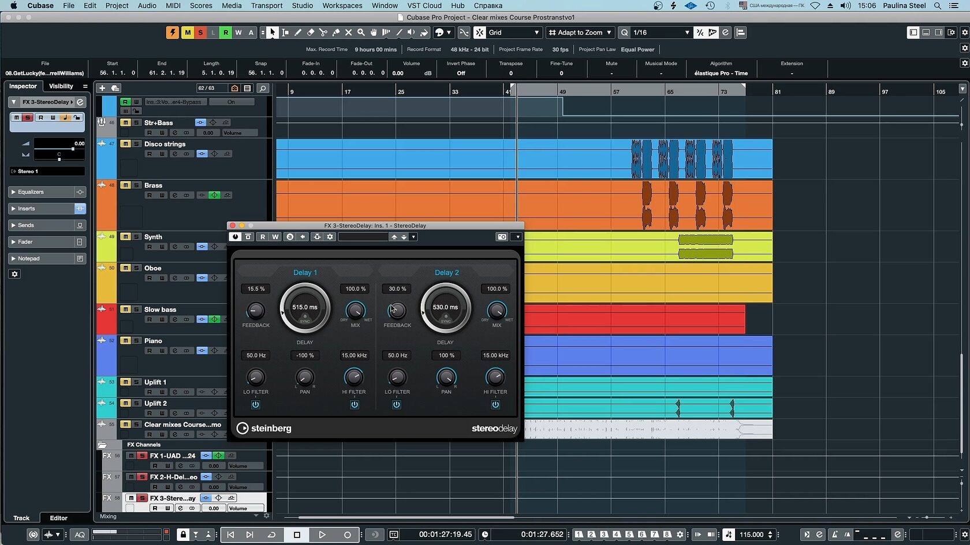
Task: Select the Glue tool
Action: 336,33
